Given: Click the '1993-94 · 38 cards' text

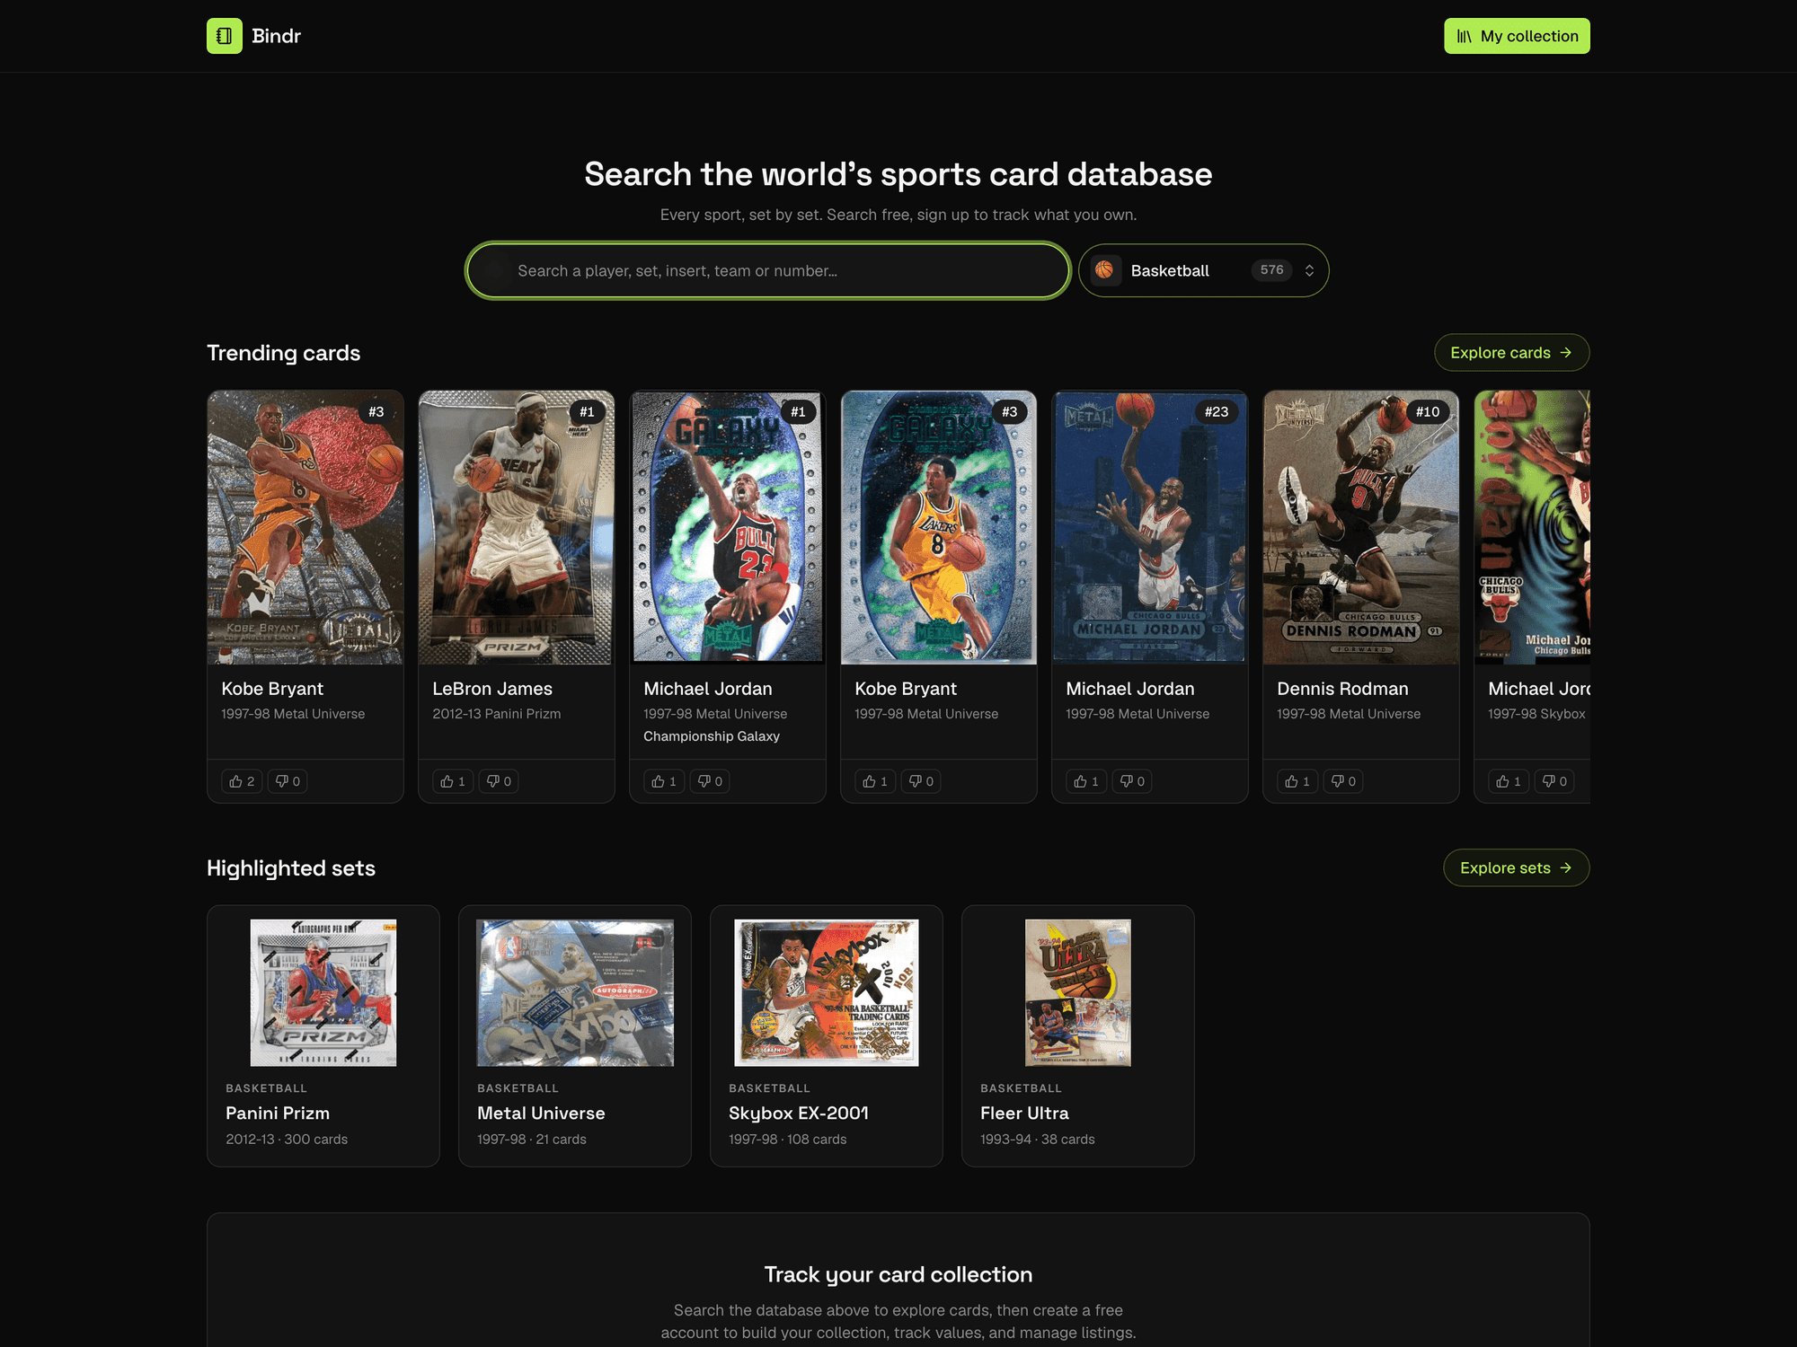Looking at the screenshot, I should tap(1038, 1140).
